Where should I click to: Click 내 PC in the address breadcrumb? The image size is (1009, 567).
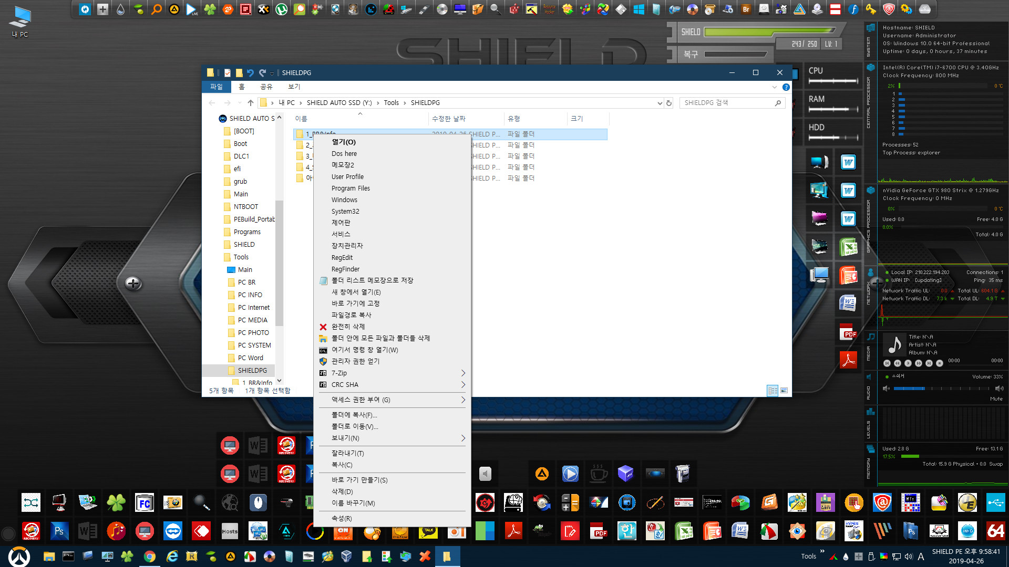[x=286, y=103]
